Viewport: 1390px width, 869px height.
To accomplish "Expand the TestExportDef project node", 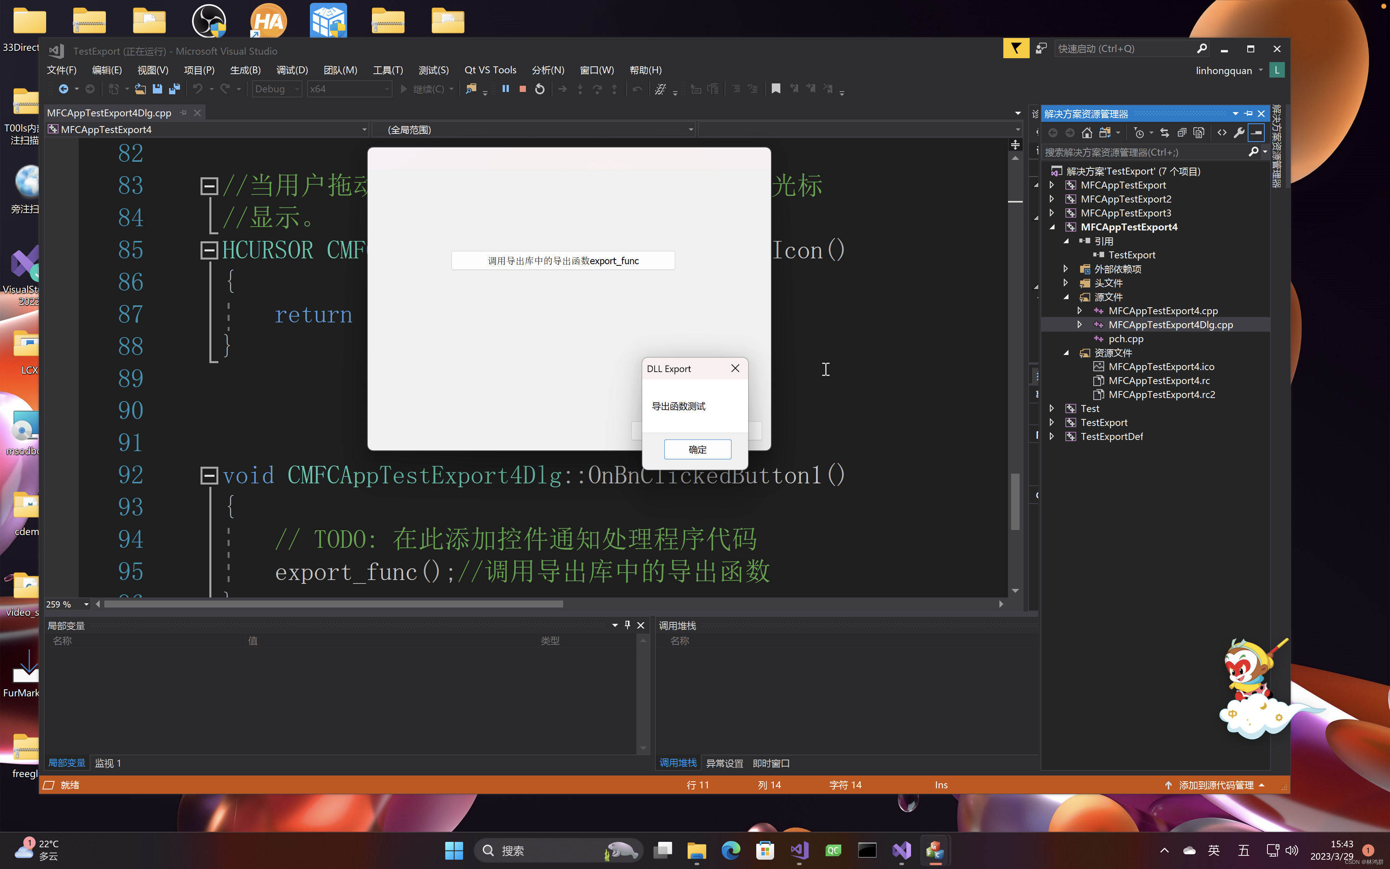I will click(1052, 436).
